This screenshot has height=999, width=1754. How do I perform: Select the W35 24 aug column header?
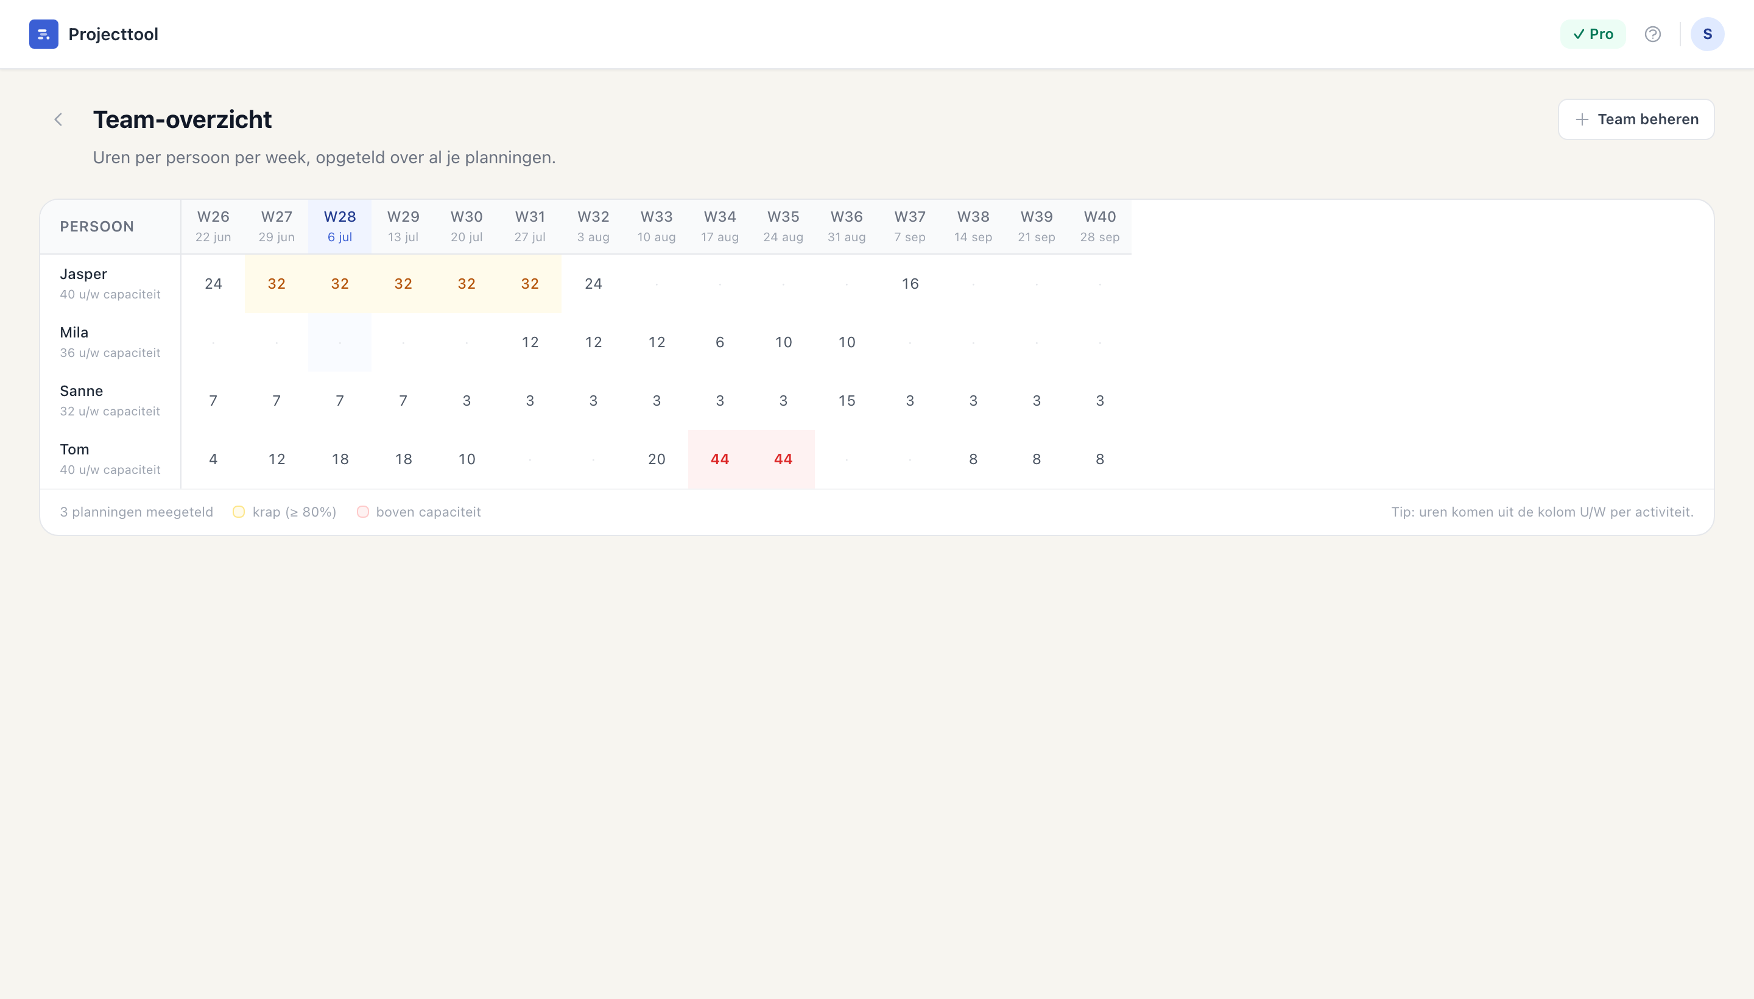(783, 227)
